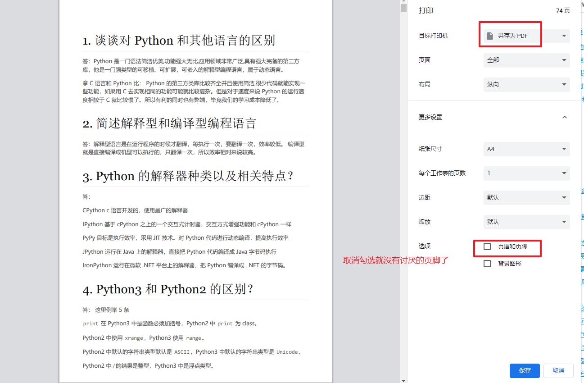Enable the 背景图形 checkbox
Image resolution: width=584 pixels, height=383 pixels.
pyautogui.click(x=487, y=263)
